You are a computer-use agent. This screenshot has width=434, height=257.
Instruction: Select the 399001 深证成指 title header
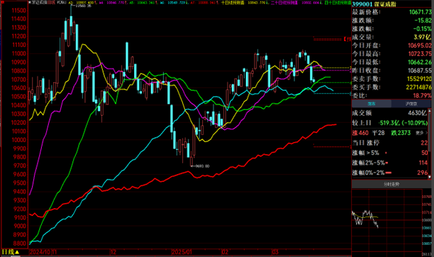[374, 4]
